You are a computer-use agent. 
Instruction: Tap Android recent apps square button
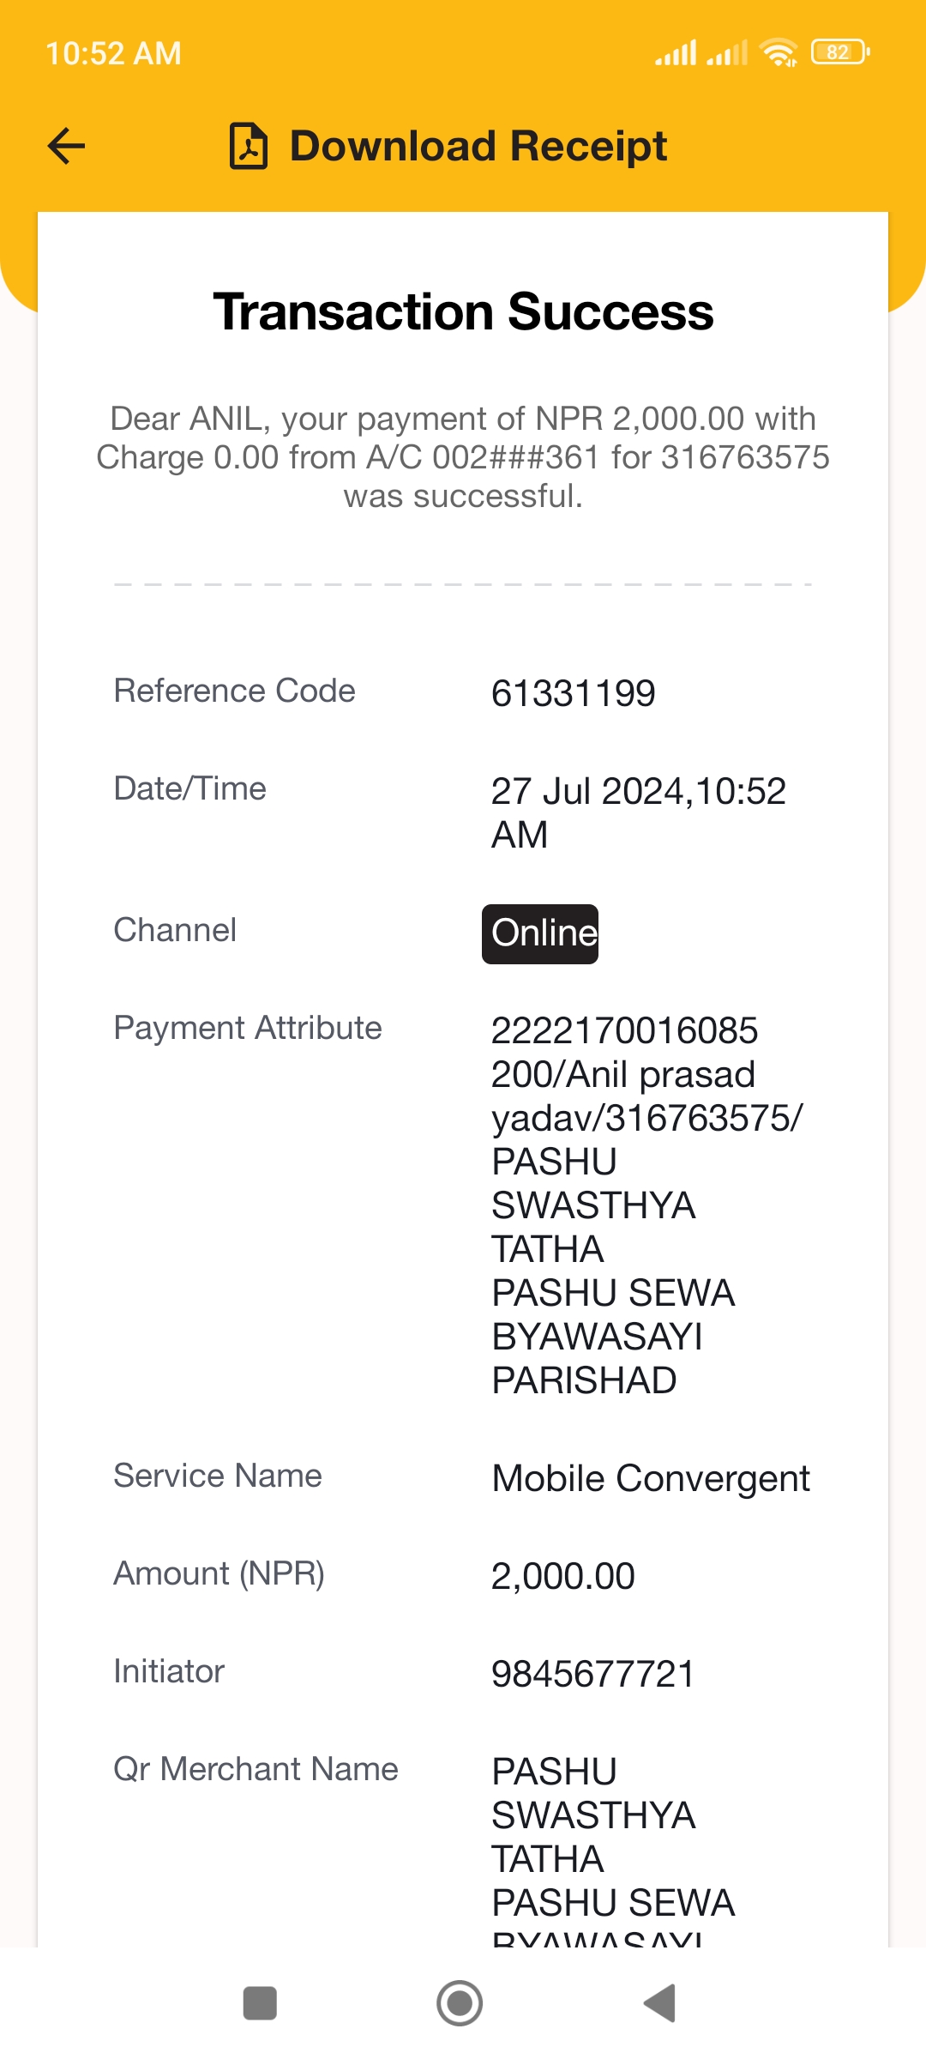tap(260, 2003)
